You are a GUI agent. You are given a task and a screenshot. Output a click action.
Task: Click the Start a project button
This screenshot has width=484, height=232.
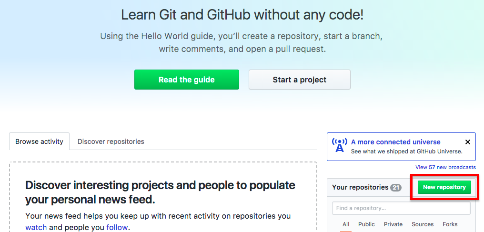coord(300,80)
